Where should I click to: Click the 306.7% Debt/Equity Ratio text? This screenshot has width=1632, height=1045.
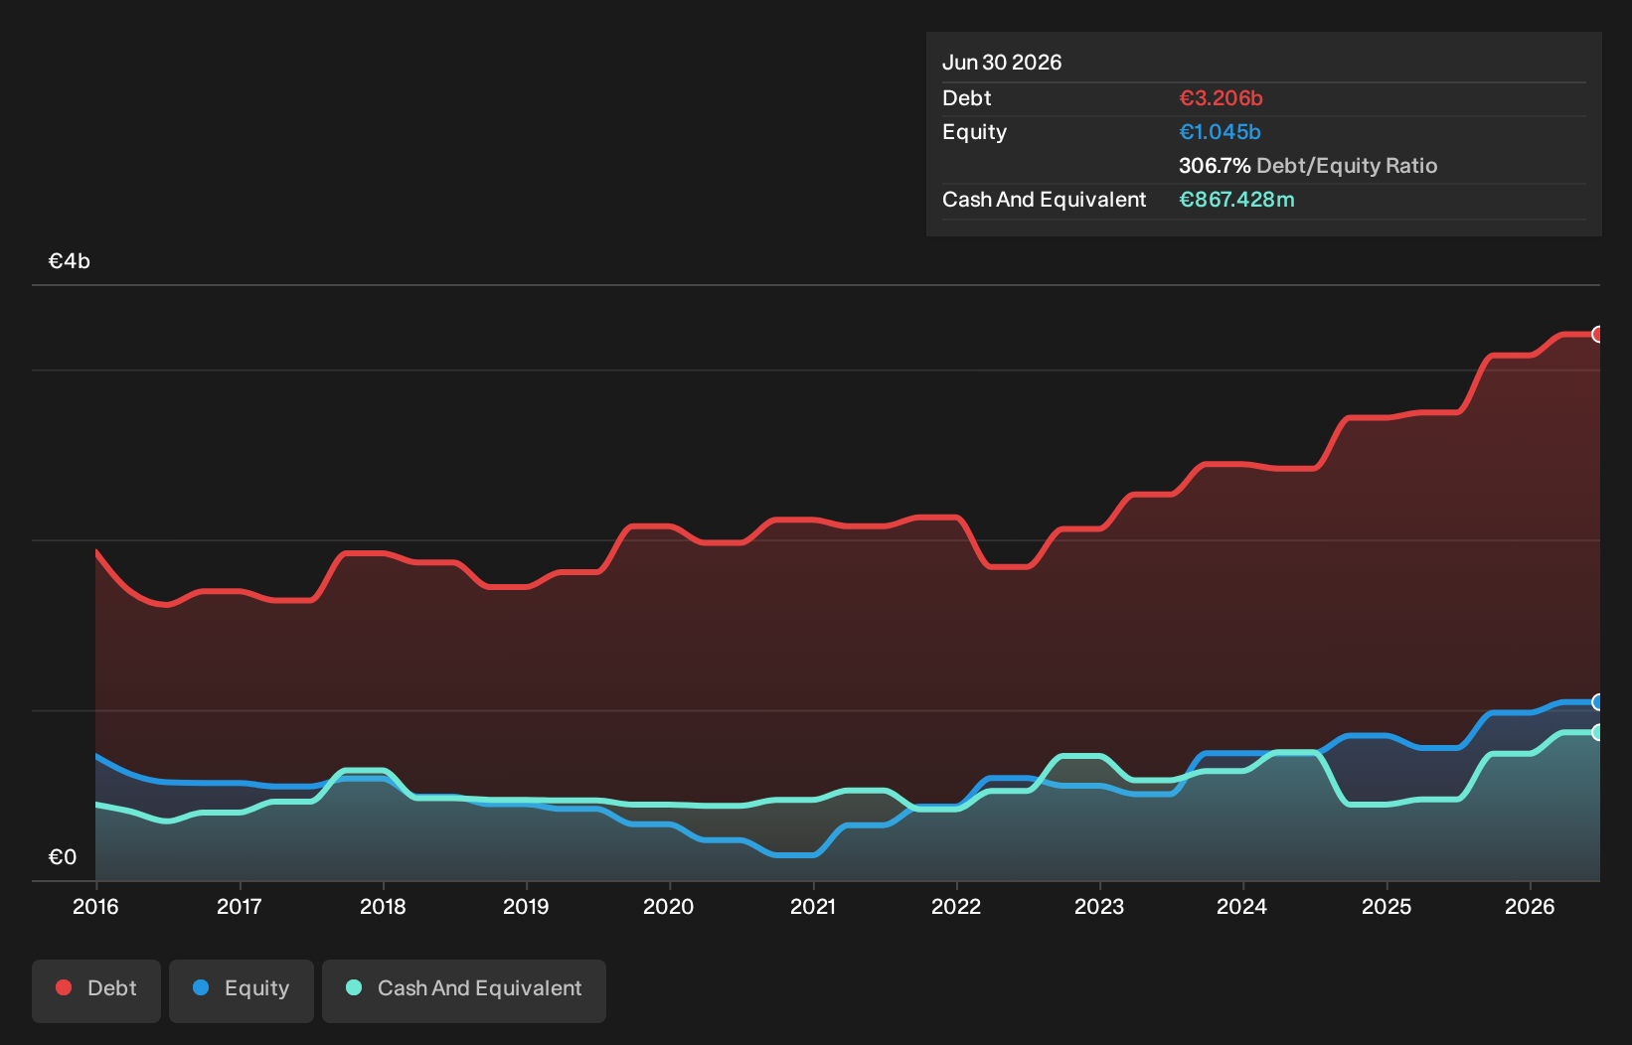coord(1308,166)
